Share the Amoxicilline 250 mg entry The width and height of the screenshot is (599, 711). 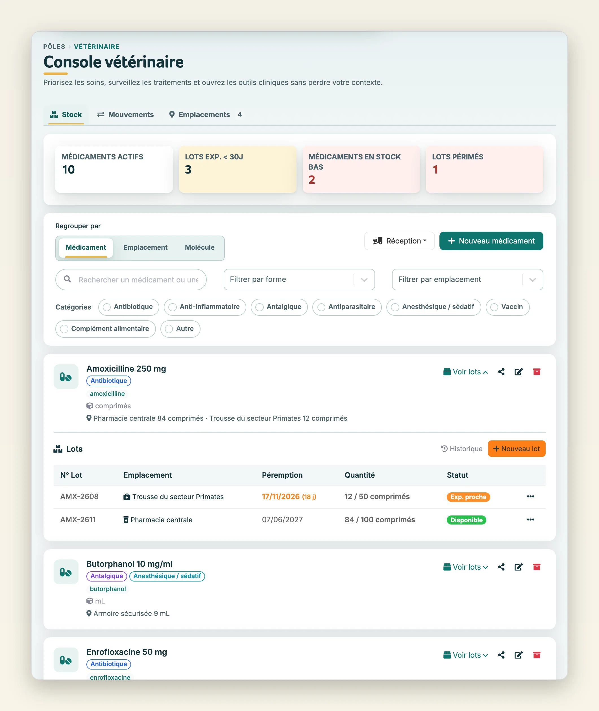point(501,372)
